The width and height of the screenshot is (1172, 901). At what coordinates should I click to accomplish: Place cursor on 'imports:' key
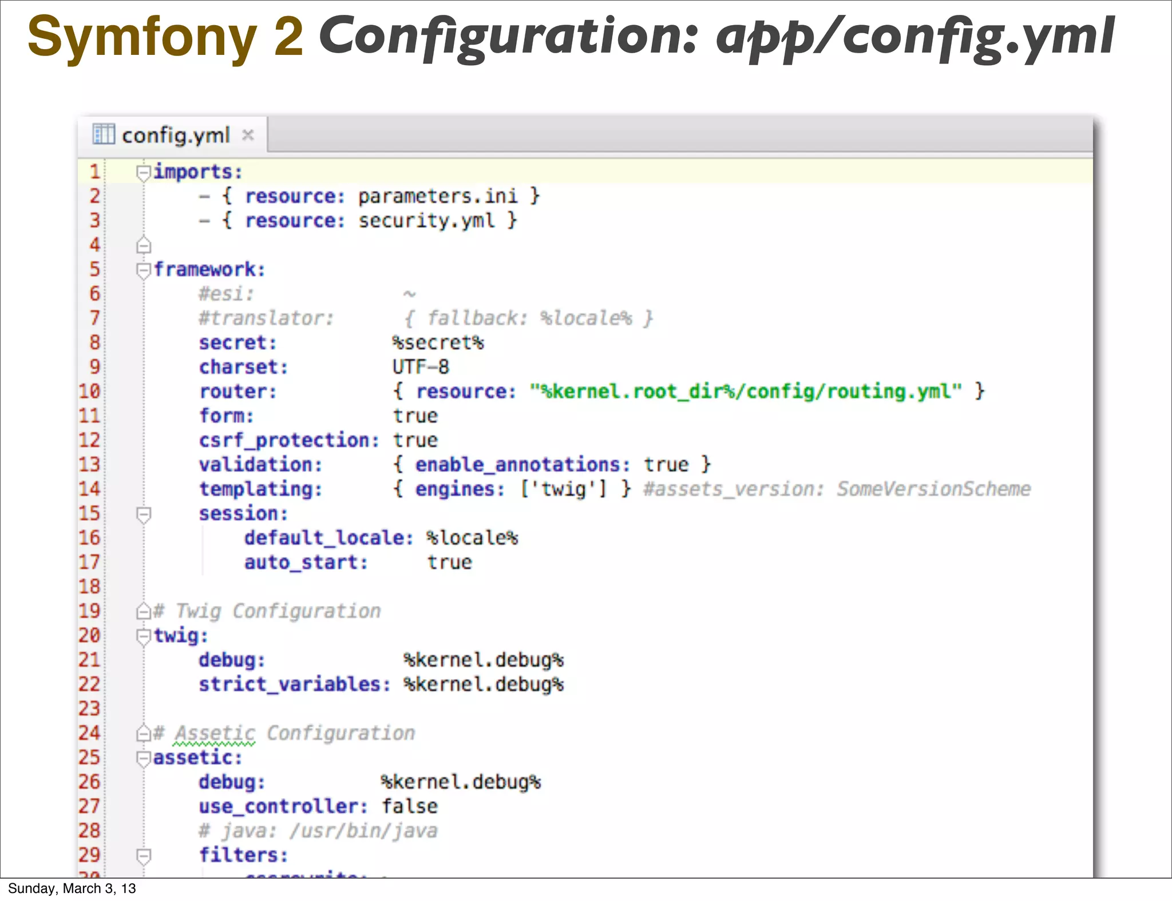(x=198, y=172)
